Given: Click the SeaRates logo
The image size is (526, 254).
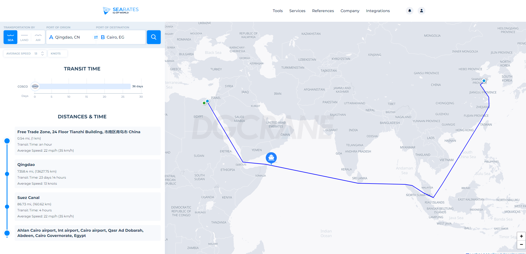Looking at the screenshot, I should 121,10.
